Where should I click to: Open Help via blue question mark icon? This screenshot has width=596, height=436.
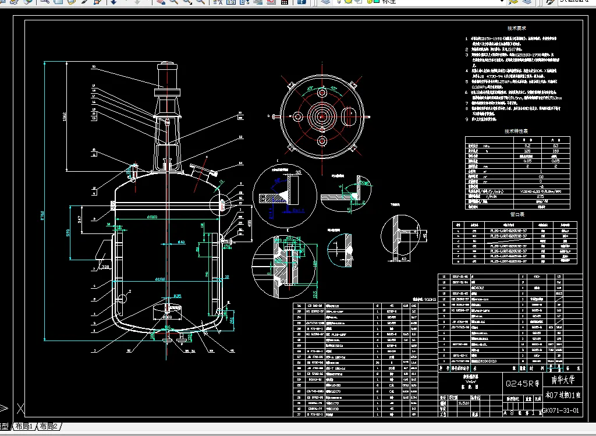(x=301, y=2)
